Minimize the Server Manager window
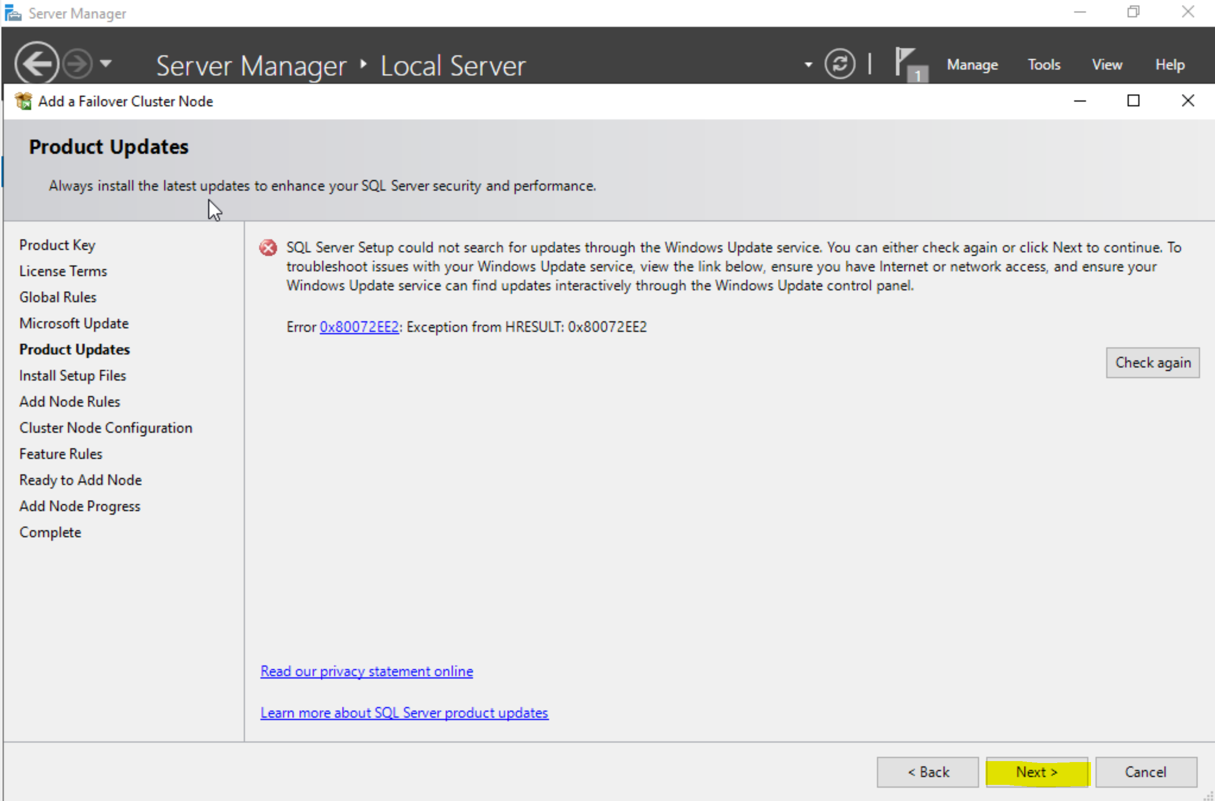 1080,12
